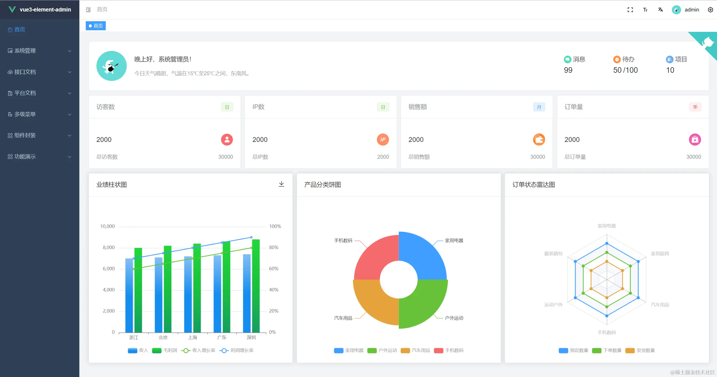Click the vue3-element-admin logo title
The image size is (717, 377).
(45, 10)
